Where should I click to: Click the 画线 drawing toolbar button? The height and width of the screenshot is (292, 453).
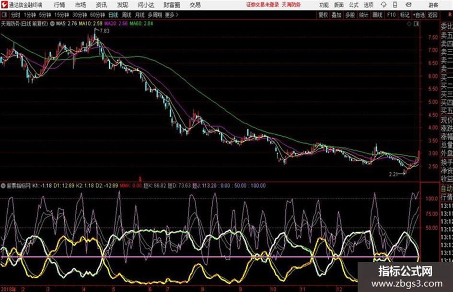[377, 15]
